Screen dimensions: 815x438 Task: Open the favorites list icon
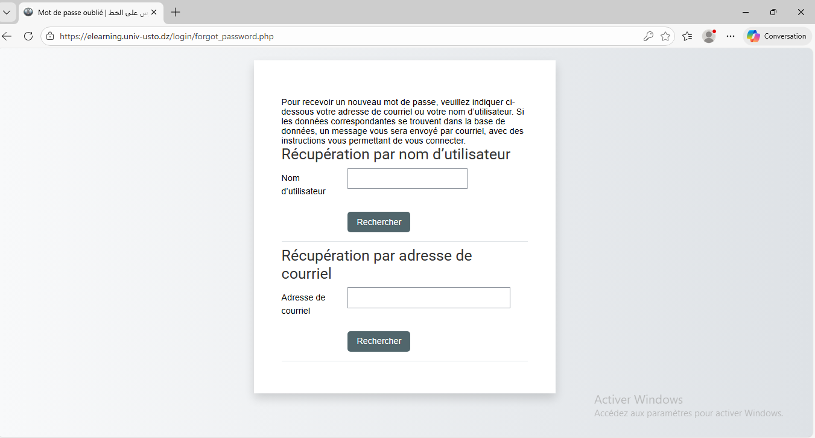click(x=687, y=36)
